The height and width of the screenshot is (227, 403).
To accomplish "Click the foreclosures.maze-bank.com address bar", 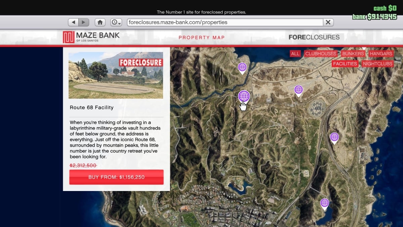I will [x=224, y=22].
